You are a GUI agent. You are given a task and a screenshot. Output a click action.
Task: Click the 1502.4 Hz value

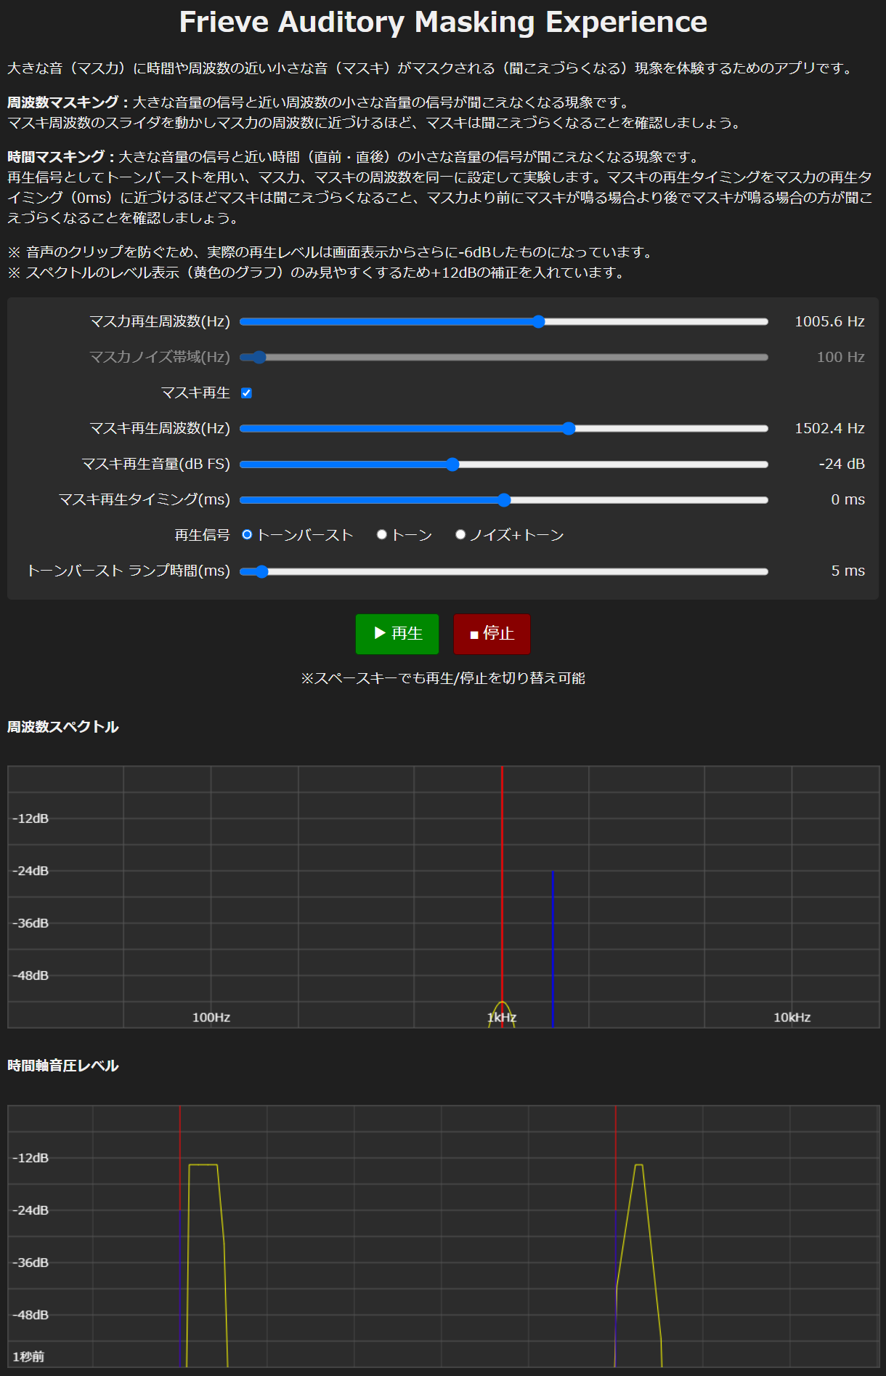point(829,428)
